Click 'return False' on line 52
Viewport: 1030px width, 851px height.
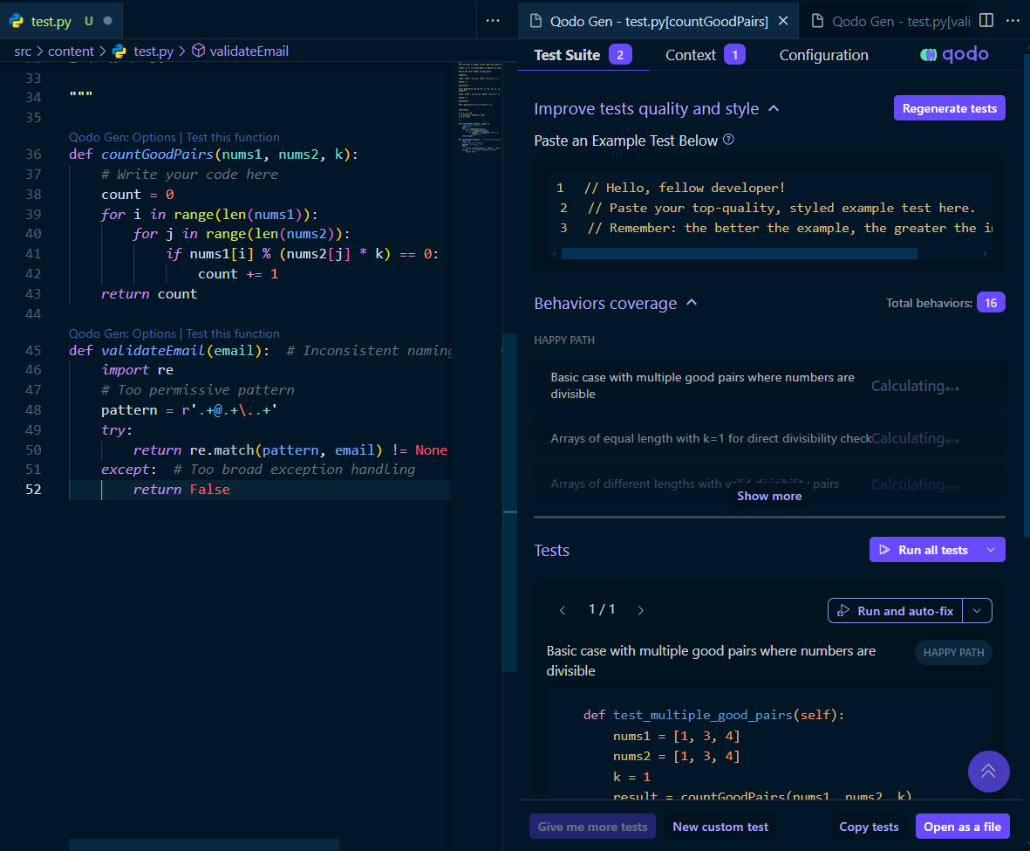click(x=181, y=490)
